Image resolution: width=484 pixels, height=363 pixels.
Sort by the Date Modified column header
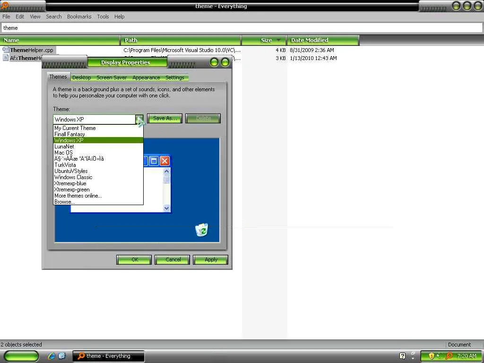click(323, 40)
